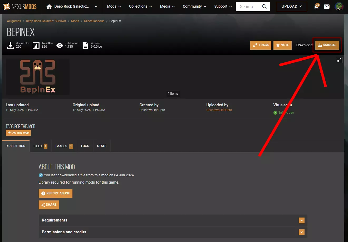Click the Total DLs bar chart icon
This screenshot has height=242, width=348.
pos(36,45)
